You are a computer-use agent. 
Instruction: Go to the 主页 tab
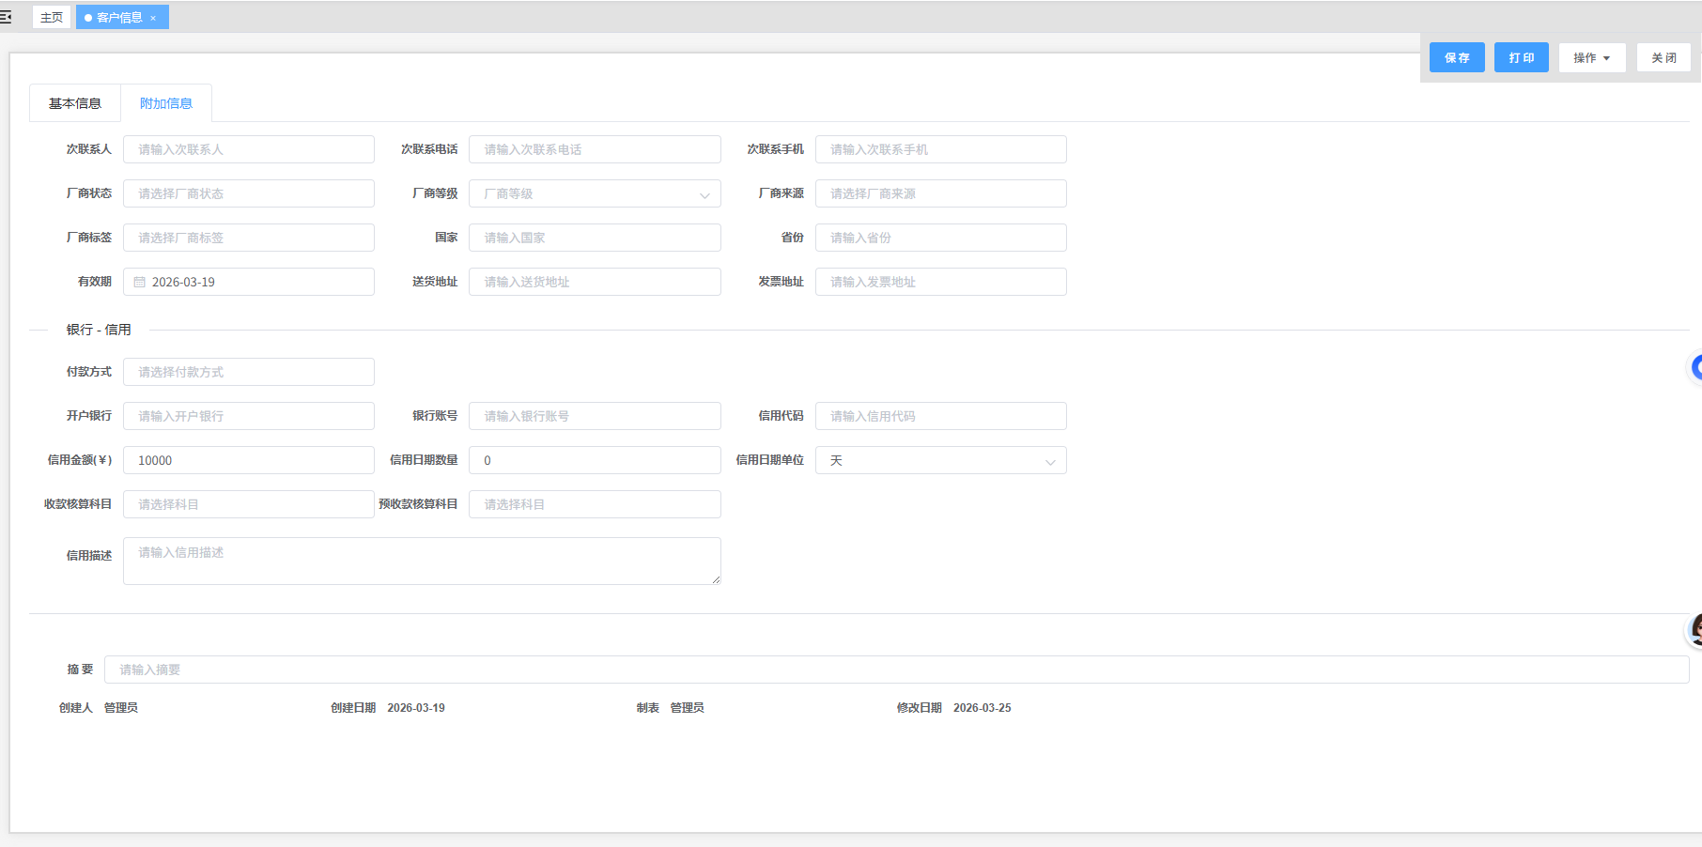click(52, 17)
